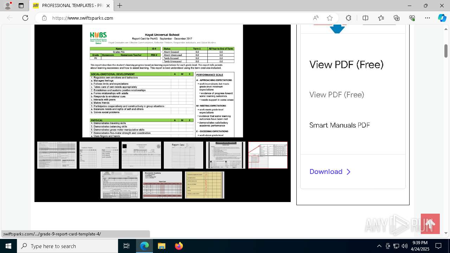Click the Smart Manuals PDF link
The image size is (450, 253).
click(x=340, y=125)
